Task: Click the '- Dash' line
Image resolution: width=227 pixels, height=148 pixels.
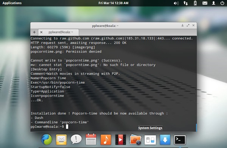Action: (x=37, y=118)
